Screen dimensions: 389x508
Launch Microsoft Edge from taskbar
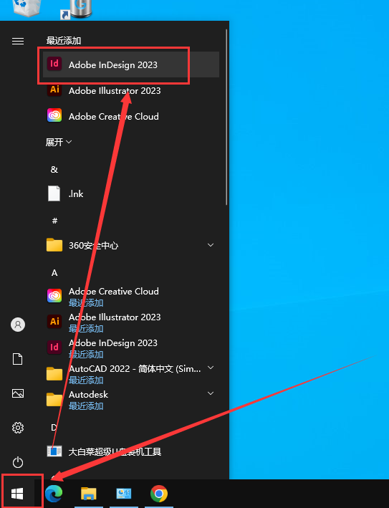pos(54,494)
